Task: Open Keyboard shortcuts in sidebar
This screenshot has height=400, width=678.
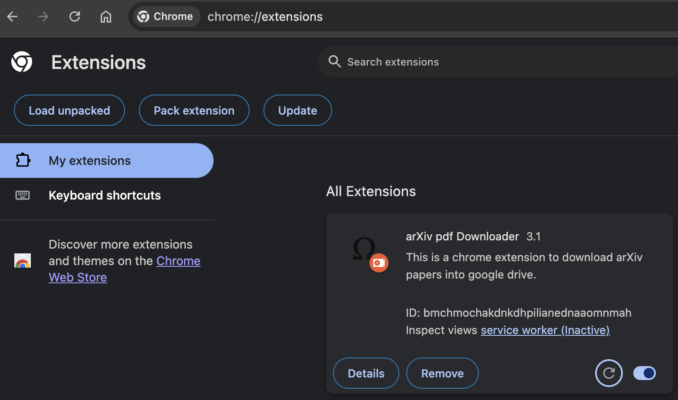Action: [106, 195]
